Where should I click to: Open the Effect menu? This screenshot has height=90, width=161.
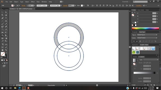pyautogui.click(x=33, y=2)
